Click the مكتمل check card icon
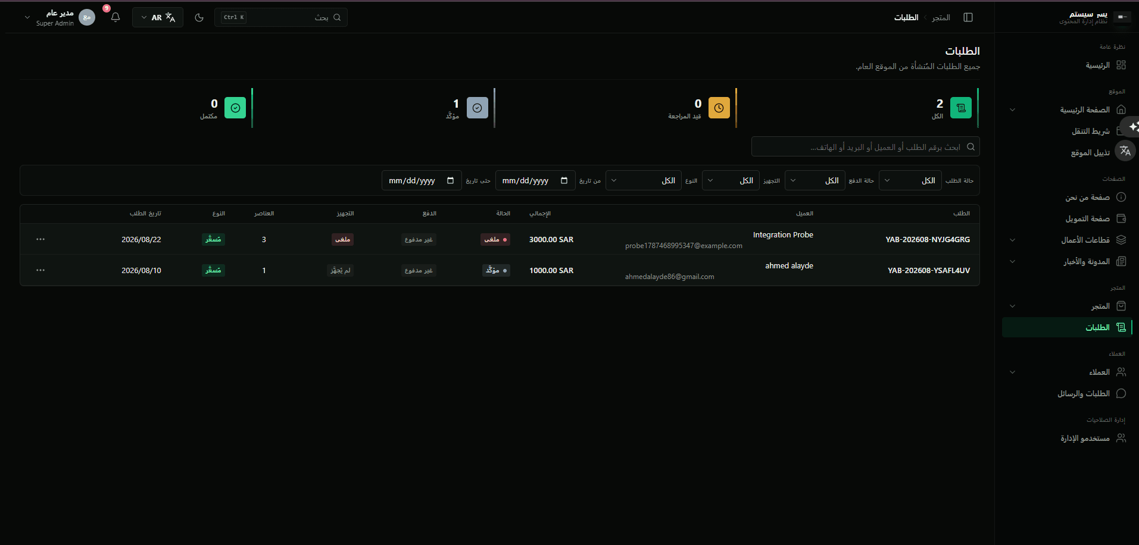The width and height of the screenshot is (1139, 545). tap(235, 108)
